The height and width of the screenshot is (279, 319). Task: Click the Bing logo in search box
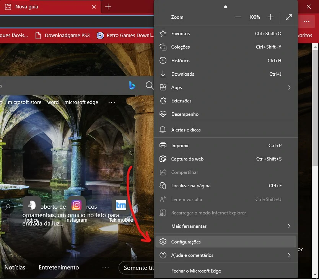132,85
